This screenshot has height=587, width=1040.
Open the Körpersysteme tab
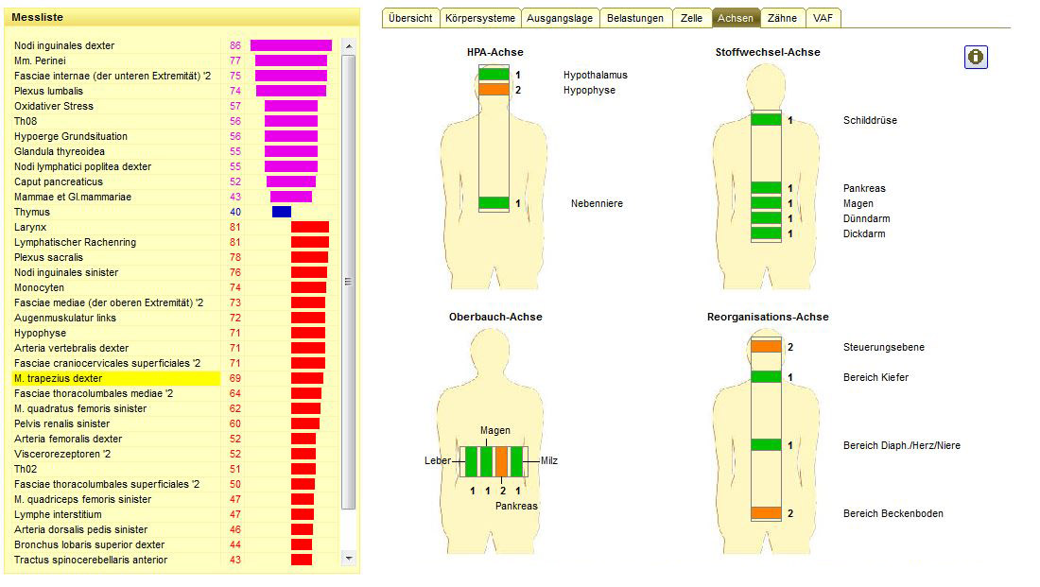pos(481,18)
